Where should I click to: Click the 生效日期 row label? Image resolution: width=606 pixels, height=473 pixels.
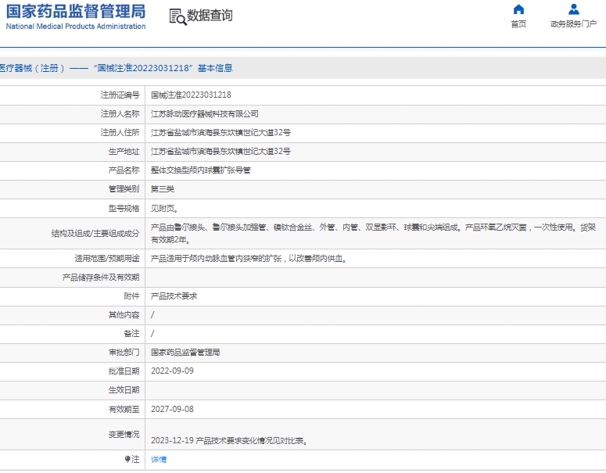(124, 390)
